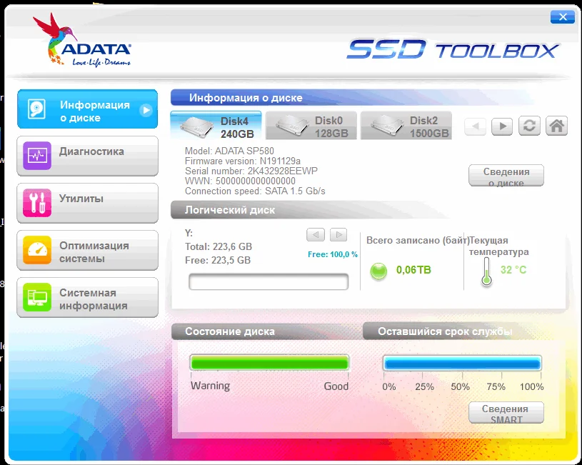Select the Disk4 240GB tab
582x465 pixels.
(x=216, y=126)
